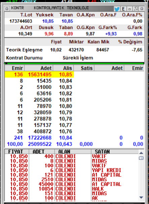Screen dimensions: 149x204
Task: Select bid price 10,80
Action: [x=66, y=106]
